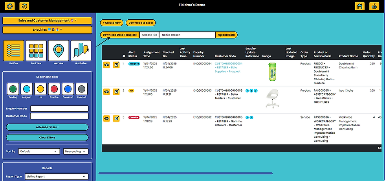Expand Advance Filters

(x=47, y=127)
